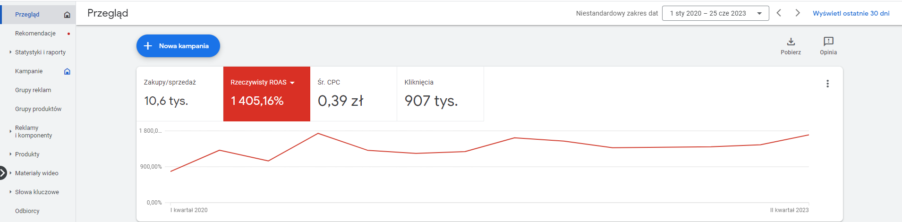Click the Pobierz download icon
This screenshot has width=902, height=222.
tap(791, 42)
